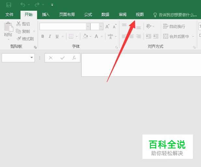Open the 字体 dialog launcher

tap(116, 47)
